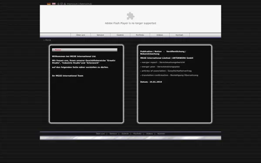This screenshot has width=261, height=163.
Task: Click footer link Kontakt
Action: tap(161, 134)
